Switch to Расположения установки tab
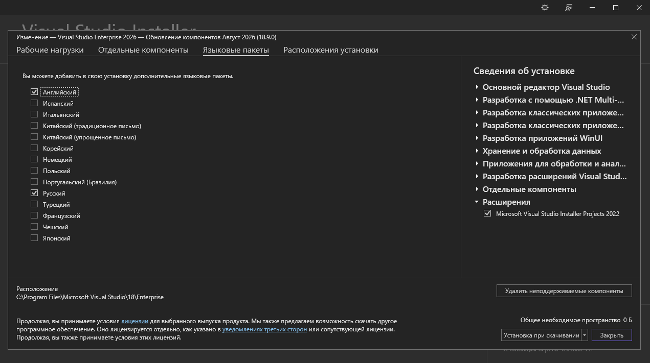The width and height of the screenshot is (650, 363). pyautogui.click(x=331, y=50)
